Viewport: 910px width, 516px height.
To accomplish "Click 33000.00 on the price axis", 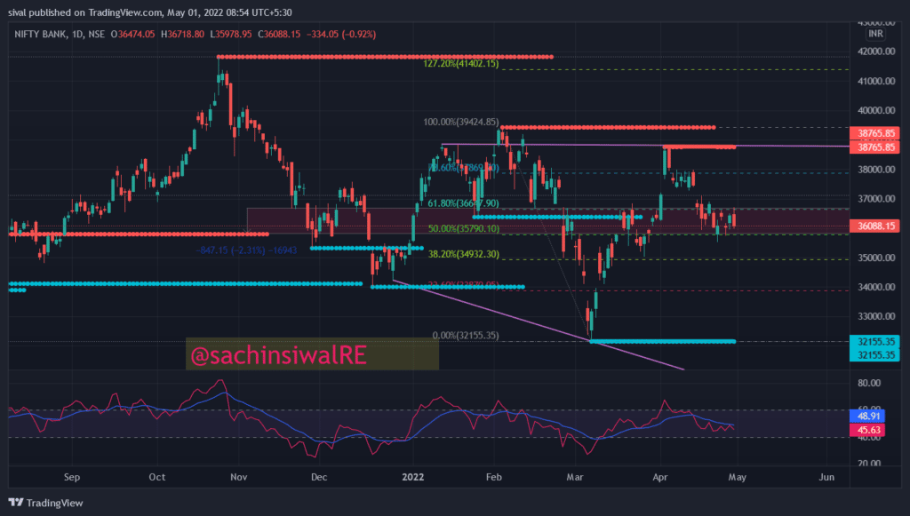I will pyautogui.click(x=876, y=316).
